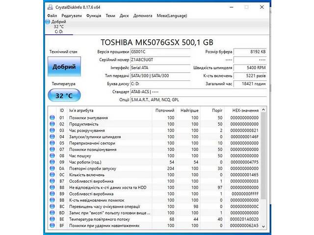
Task: Click the Поточний column header
Action: pos(165,110)
